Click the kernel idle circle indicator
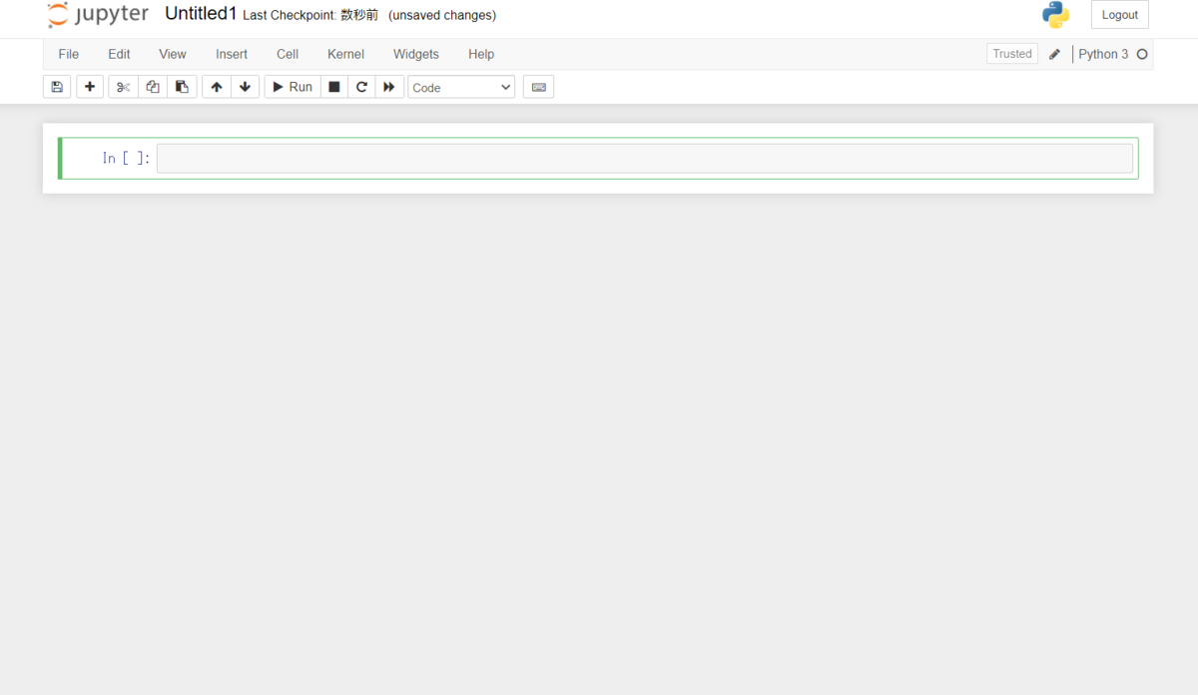Image resolution: width=1198 pixels, height=695 pixels. (1142, 54)
